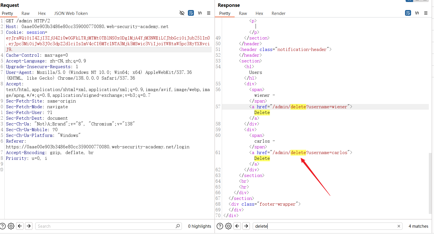Click the "4 matches" counter

pos(419,226)
